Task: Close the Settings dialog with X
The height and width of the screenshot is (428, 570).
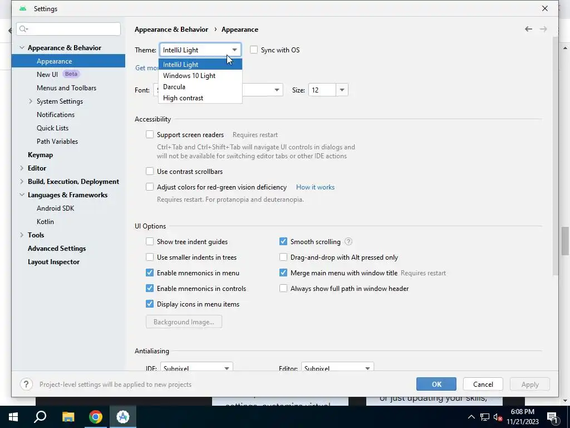Action: coord(544,8)
